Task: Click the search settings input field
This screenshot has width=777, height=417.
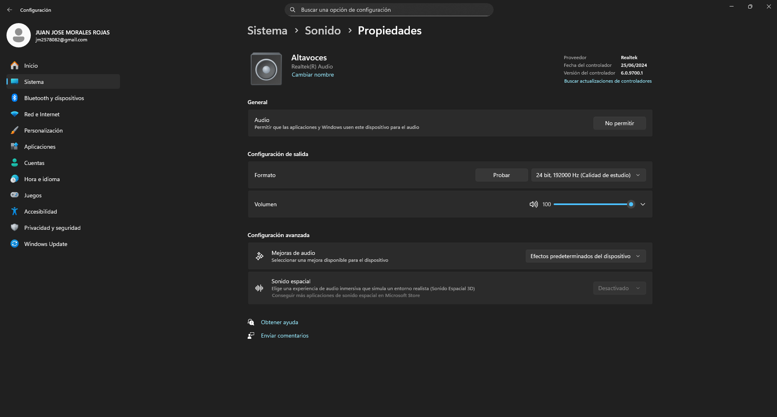Action: 389,10
